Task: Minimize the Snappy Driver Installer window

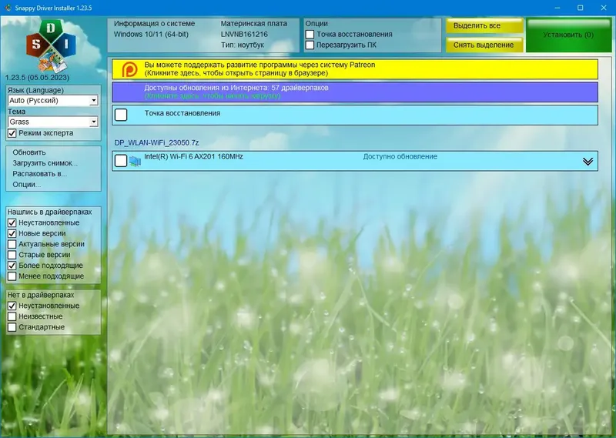Action: (557, 8)
